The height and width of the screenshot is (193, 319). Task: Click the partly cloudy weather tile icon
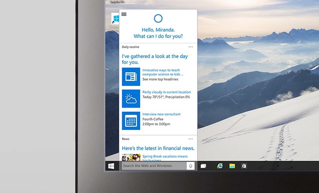click(131, 99)
